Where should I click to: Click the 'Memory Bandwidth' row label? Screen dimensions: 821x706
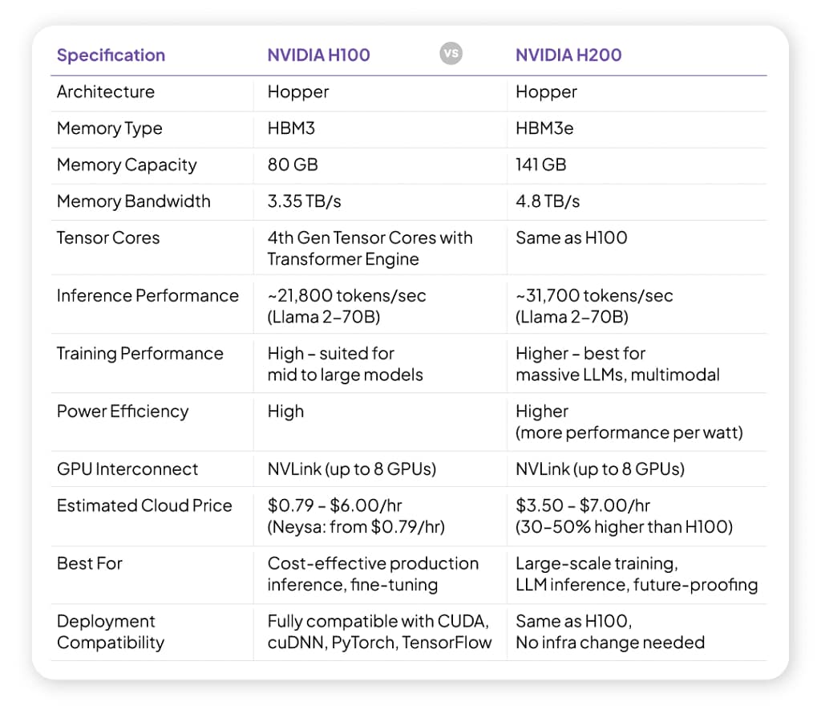coord(134,201)
